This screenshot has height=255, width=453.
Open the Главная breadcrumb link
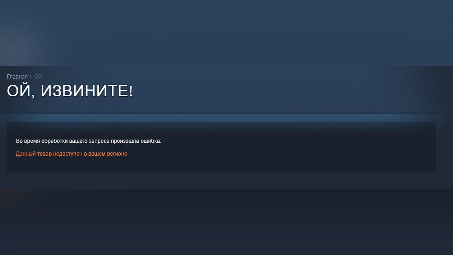coord(17,77)
